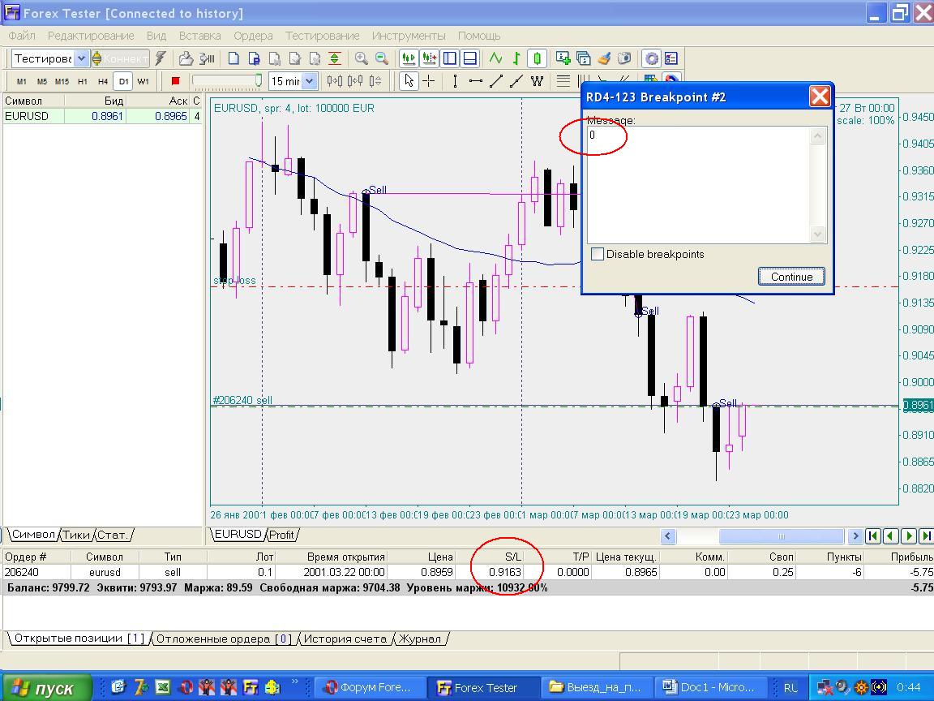Click the message box scroll down arrow
Screen dimensions: 934x701
coord(817,234)
